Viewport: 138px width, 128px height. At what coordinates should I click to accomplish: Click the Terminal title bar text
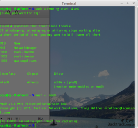(69, 3)
